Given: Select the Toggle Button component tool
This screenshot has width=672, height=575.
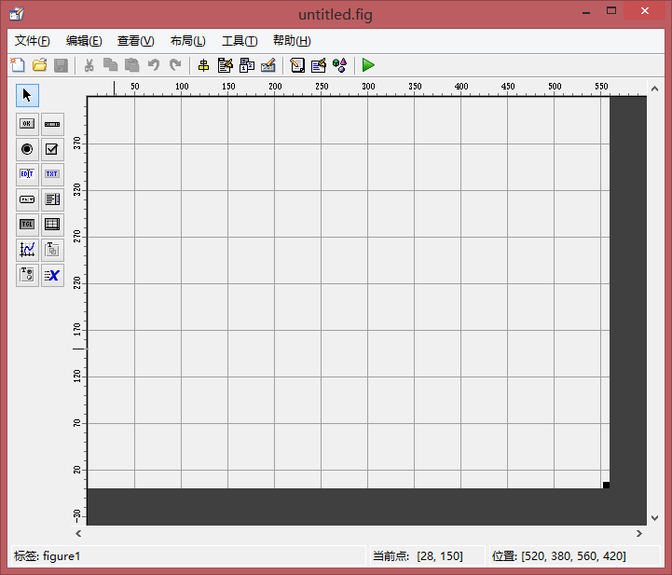Looking at the screenshot, I should 27,224.
